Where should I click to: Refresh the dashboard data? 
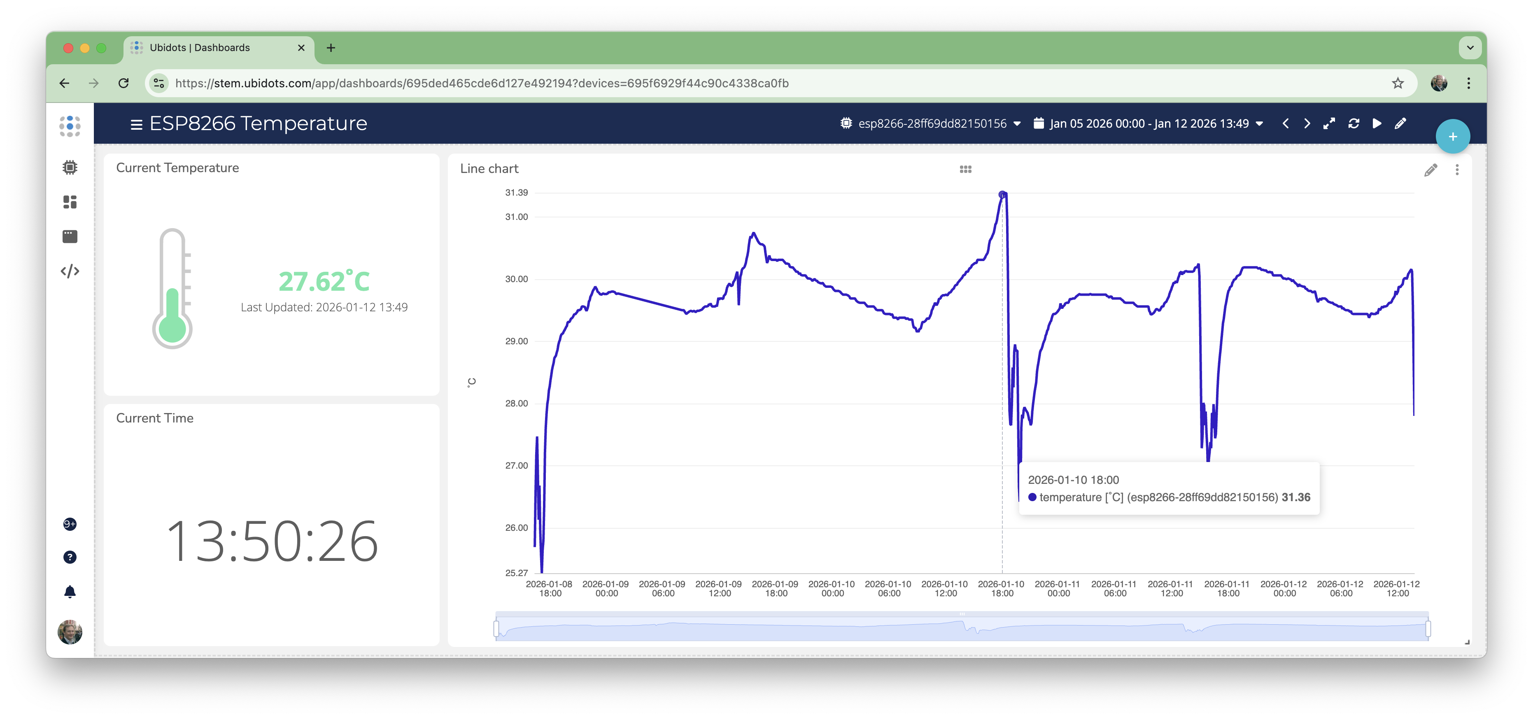[x=1353, y=123]
